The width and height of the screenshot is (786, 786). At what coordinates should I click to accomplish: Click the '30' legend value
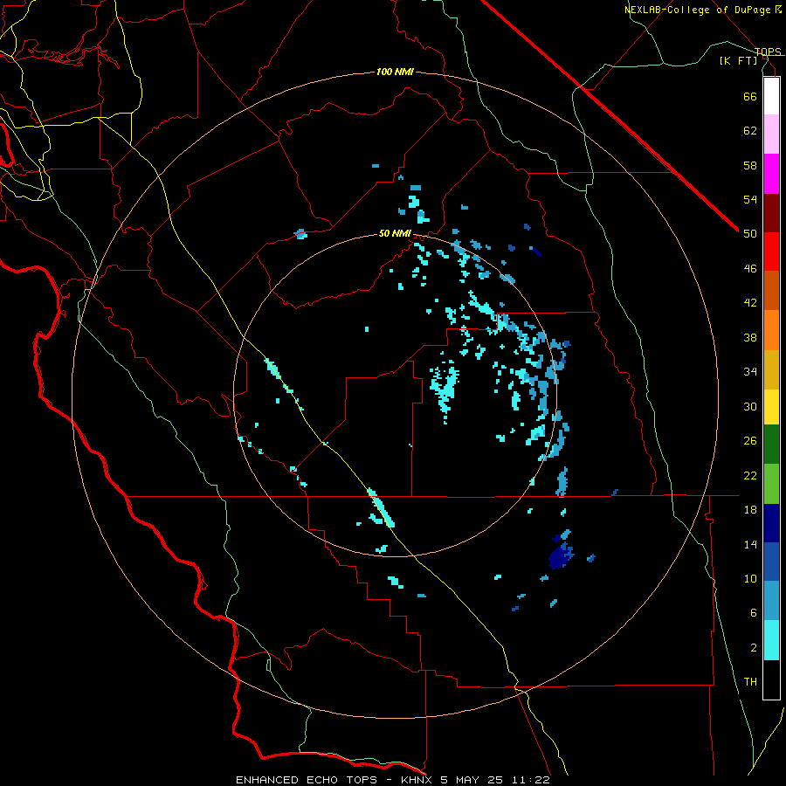(x=750, y=406)
